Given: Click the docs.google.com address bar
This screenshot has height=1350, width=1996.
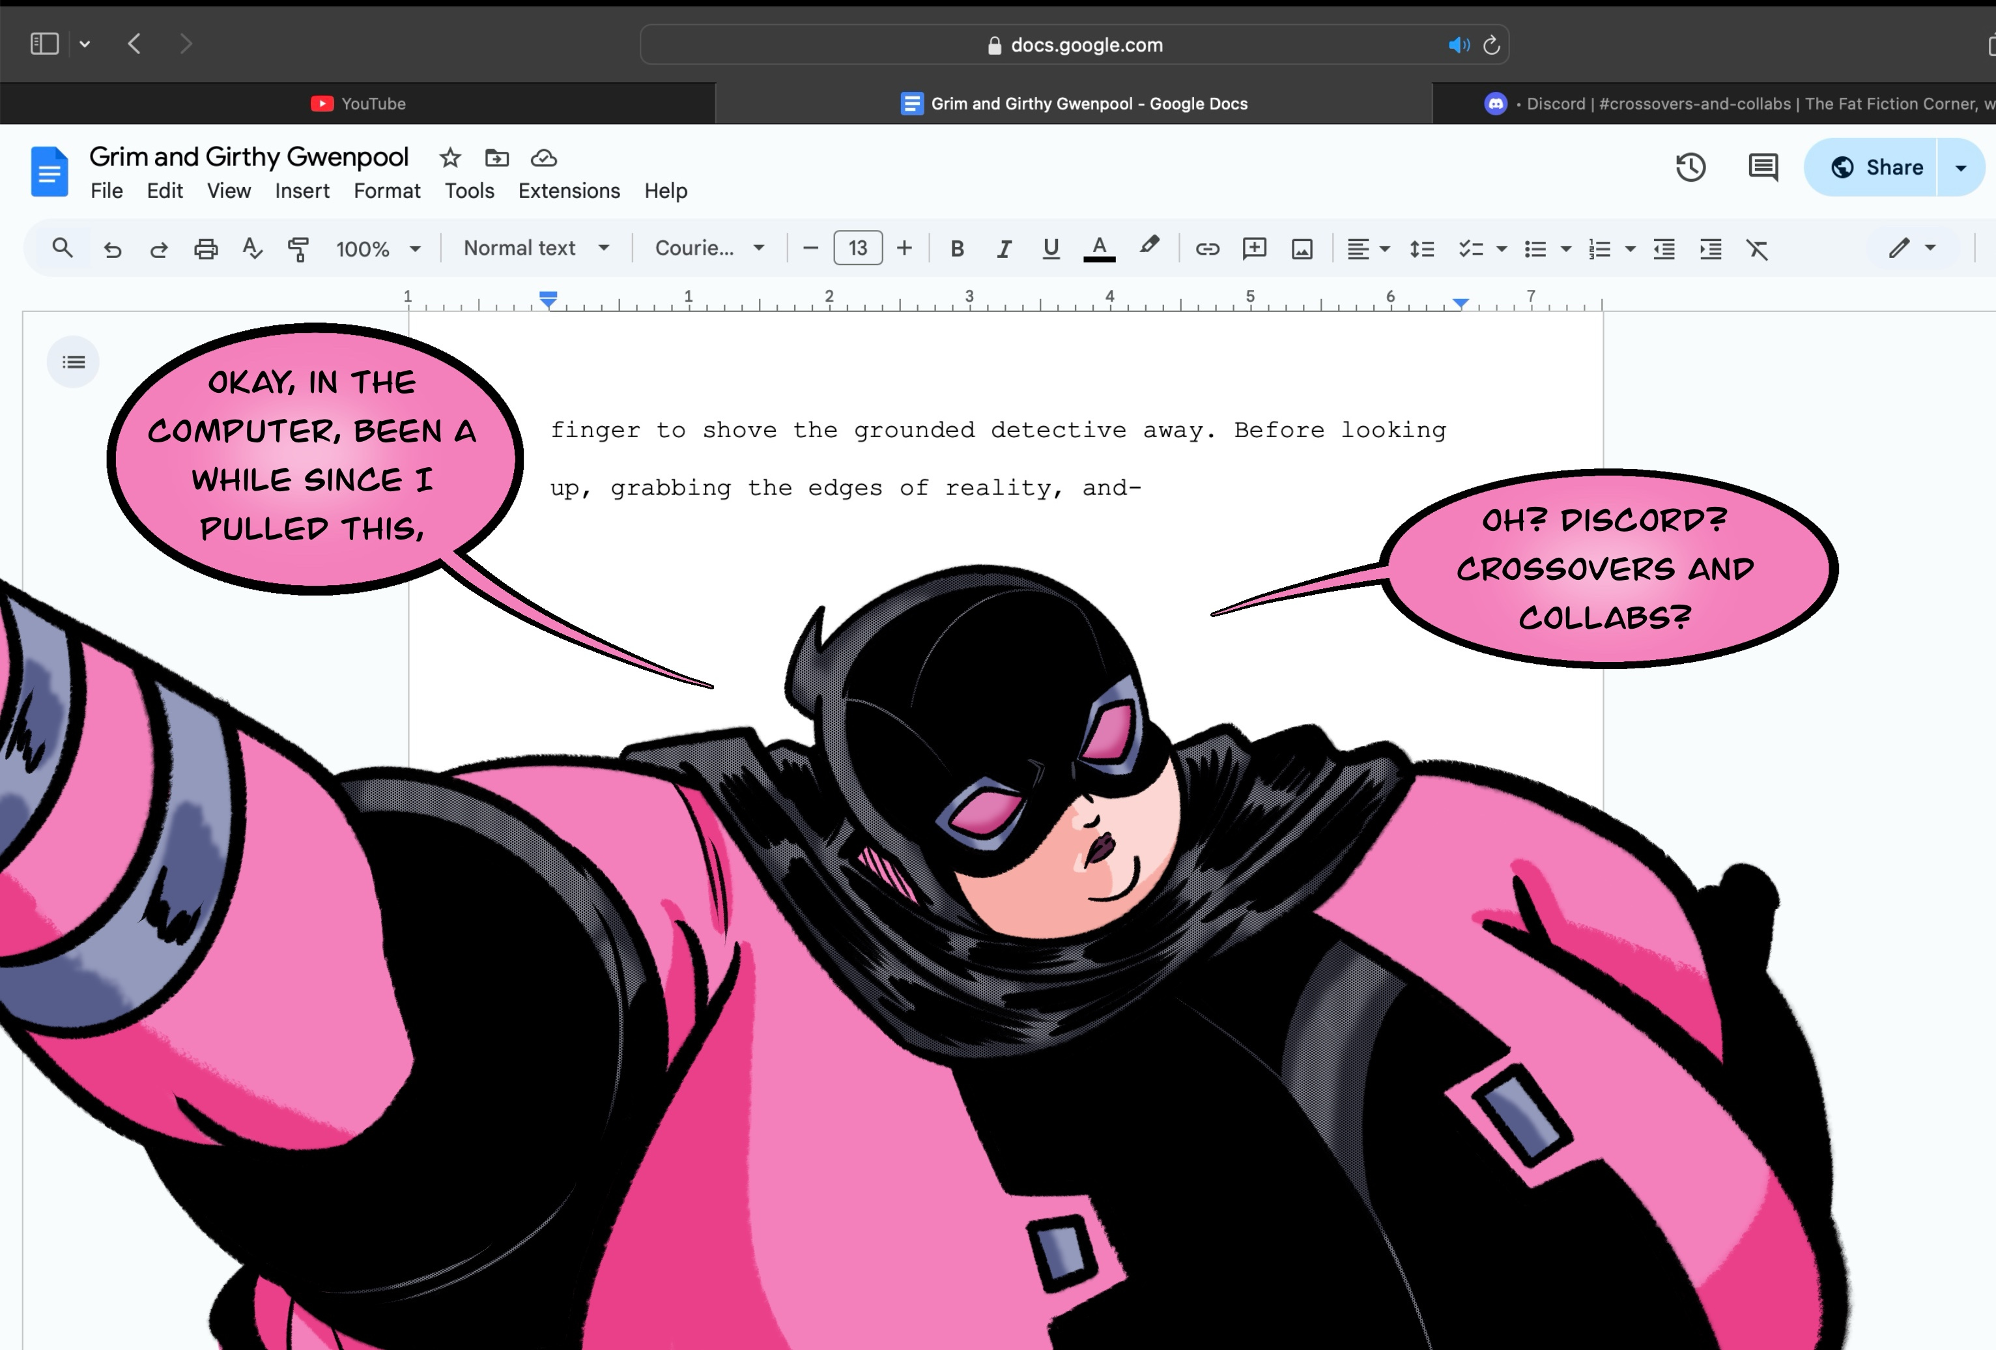Looking at the screenshot, I should 1074,45.
